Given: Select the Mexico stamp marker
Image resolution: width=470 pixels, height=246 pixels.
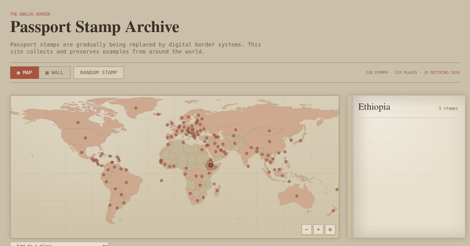Looking at the screenshot, I should [x=82, y=153].
